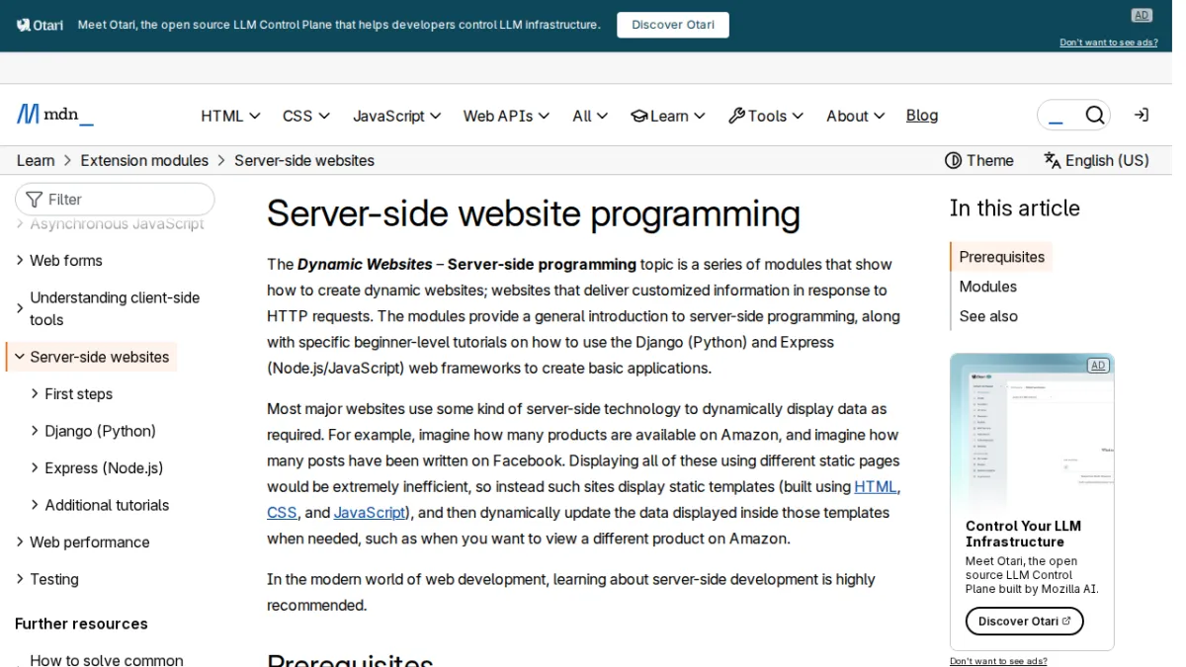Jump to Modules in article contents
Screen dimensions: 1186x667
(987, 287)
